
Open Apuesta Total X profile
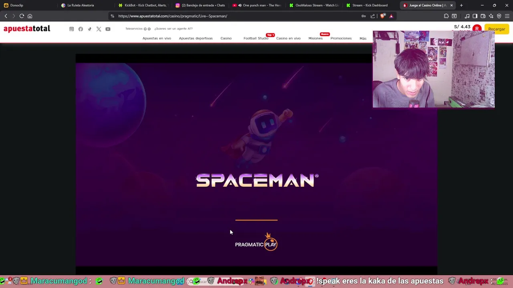(99, 29)
